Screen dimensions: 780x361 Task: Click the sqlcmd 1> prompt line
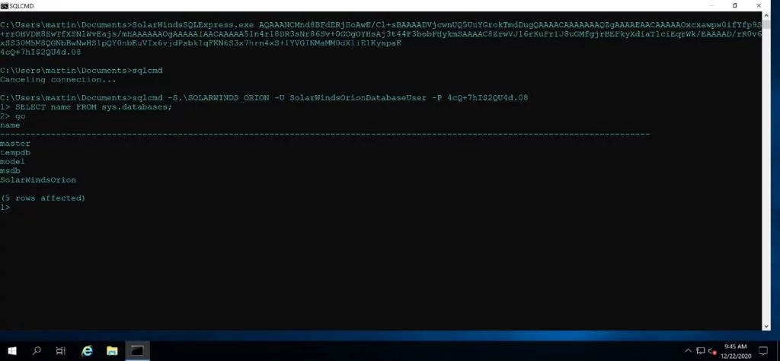tap(5, 207)
